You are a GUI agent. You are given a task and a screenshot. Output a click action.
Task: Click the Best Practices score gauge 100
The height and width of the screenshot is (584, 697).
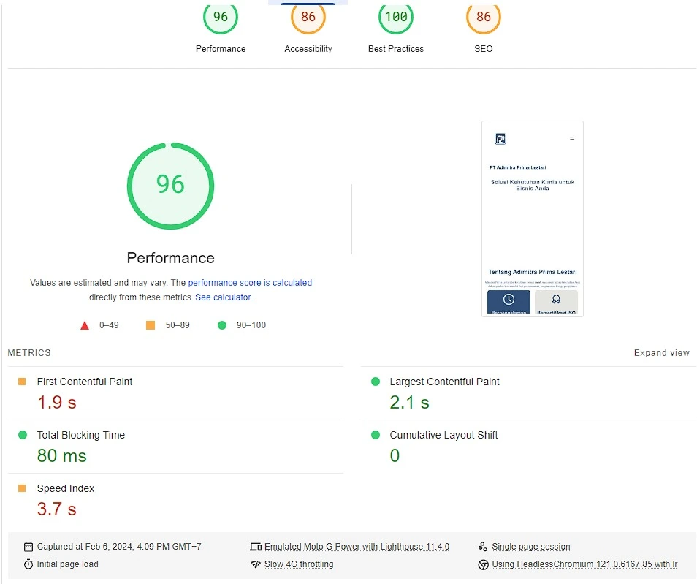(396, 18)
